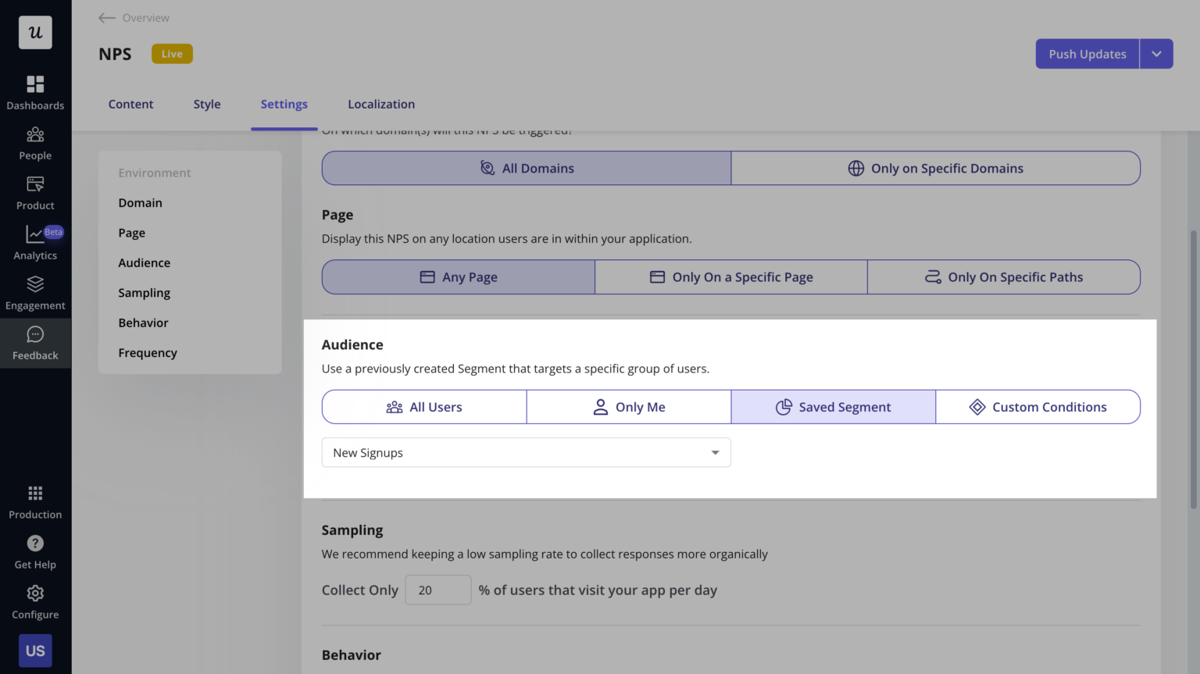The image size is (1200, 674).
Task: Select the All Users audience option
Action: point(424,406)
